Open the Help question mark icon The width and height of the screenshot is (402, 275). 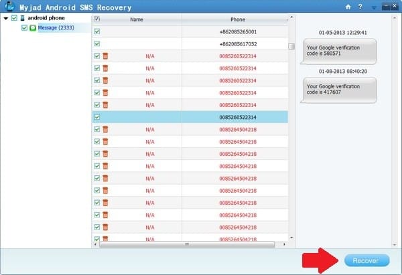coord(360,7)
